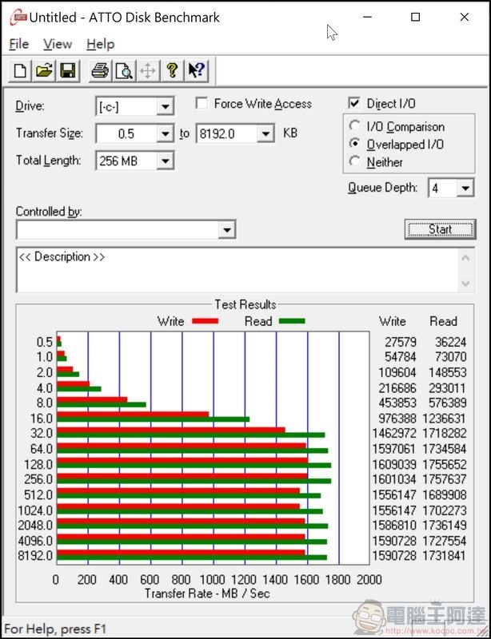Click inside the Description text box
Image resolution: width=491 pixels, height=639 pixels.
point(237,270)
